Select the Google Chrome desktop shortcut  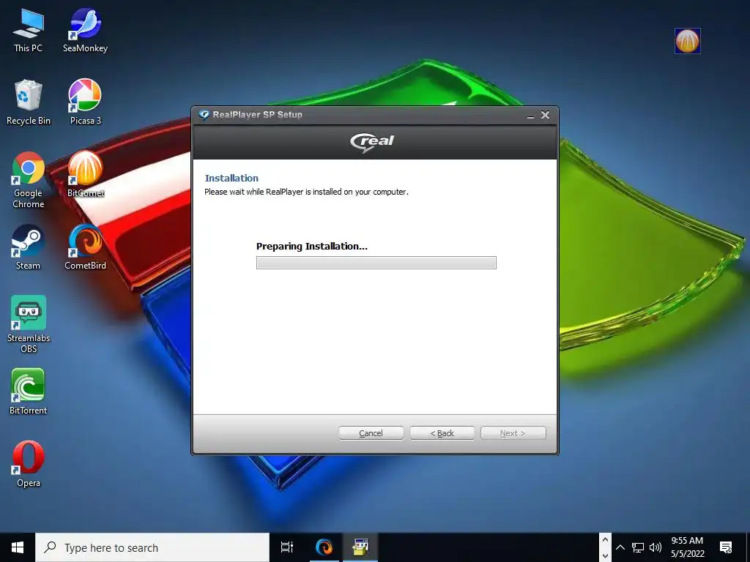29,180
